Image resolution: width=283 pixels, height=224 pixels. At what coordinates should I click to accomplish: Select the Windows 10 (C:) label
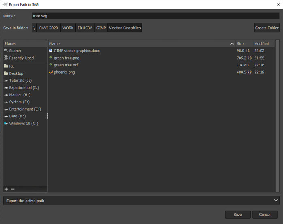coord(24,124)
